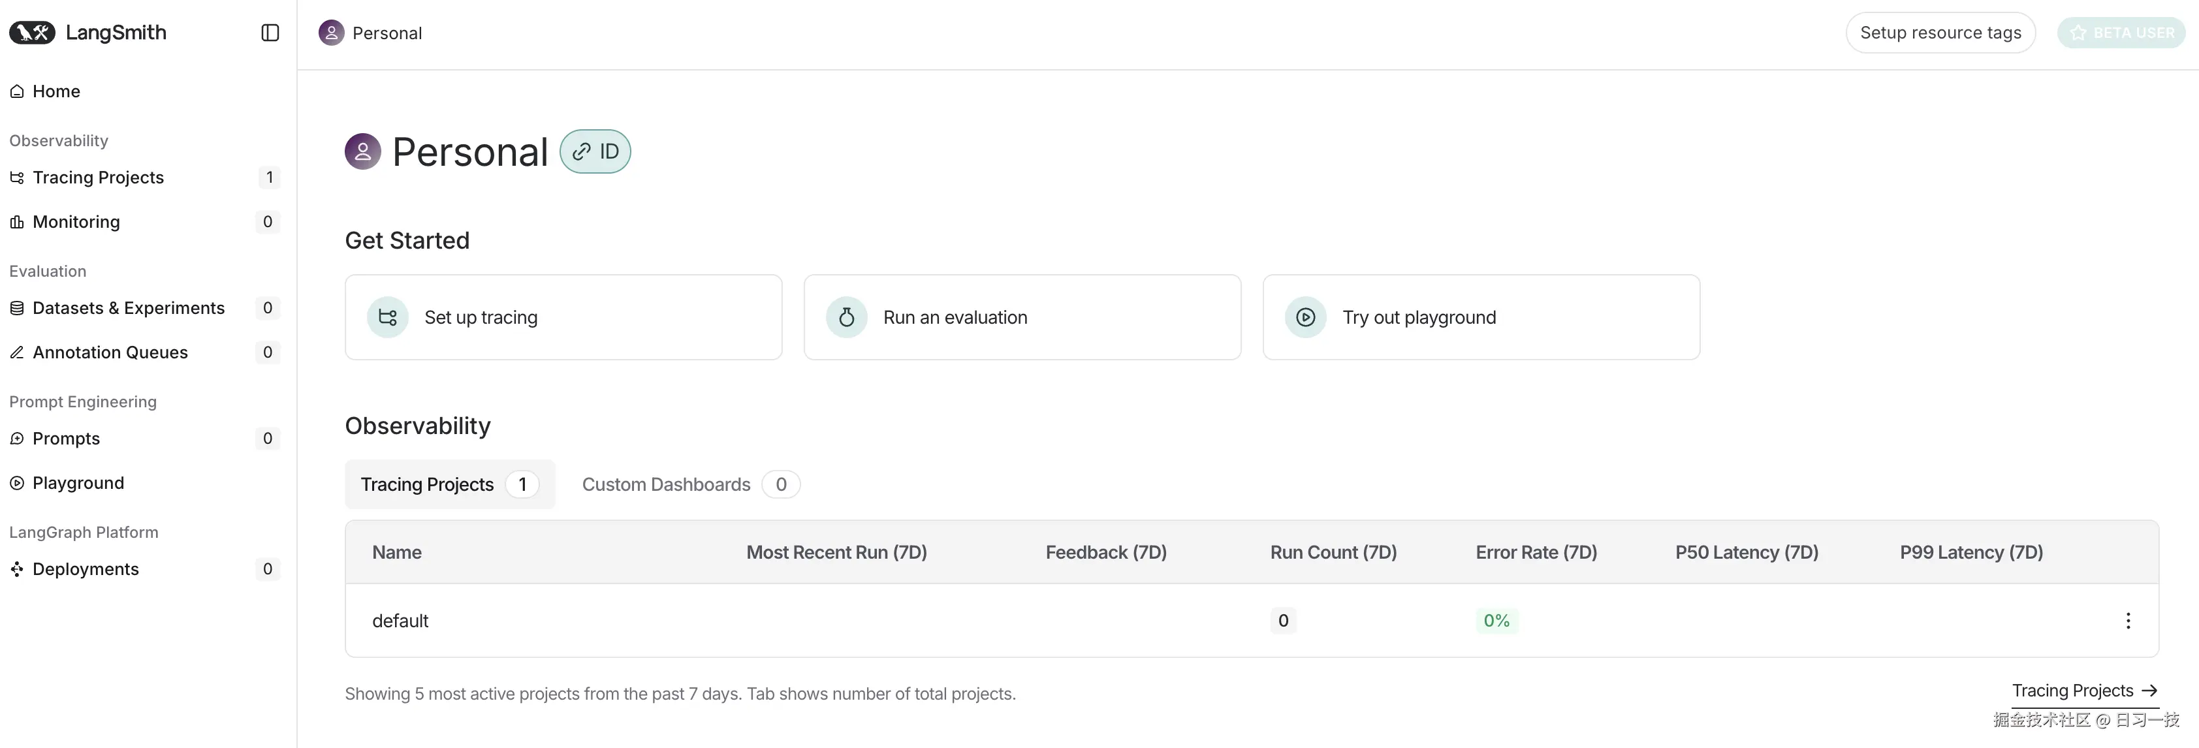The image size is (2199, 748).
Task: Click the Tracing Projects count badge in sidebar
Action: 269,178
